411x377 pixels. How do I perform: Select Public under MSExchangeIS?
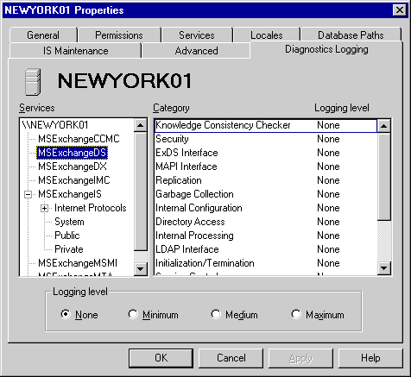pyautogui.click(x=67, y=236)
